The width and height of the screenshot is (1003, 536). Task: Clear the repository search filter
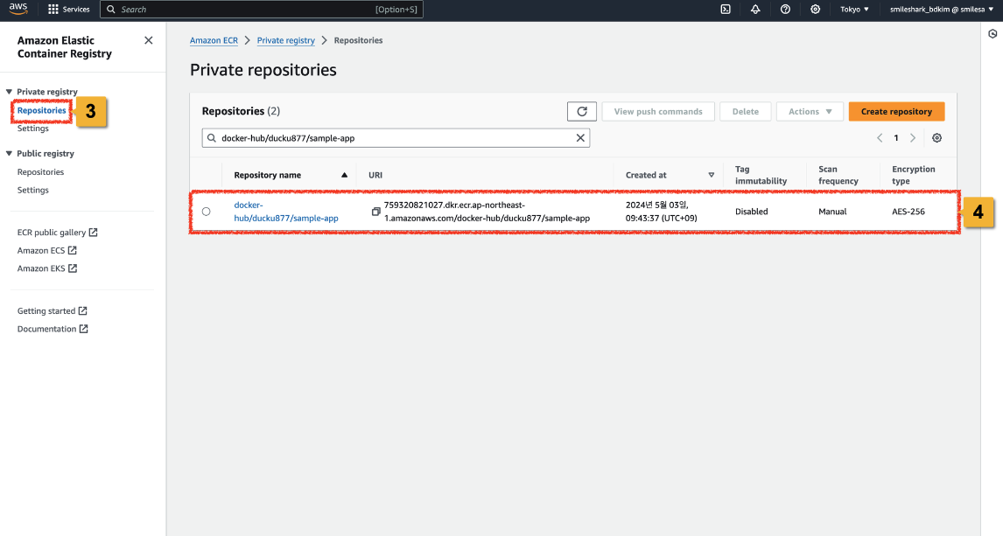tap(579, 138)
